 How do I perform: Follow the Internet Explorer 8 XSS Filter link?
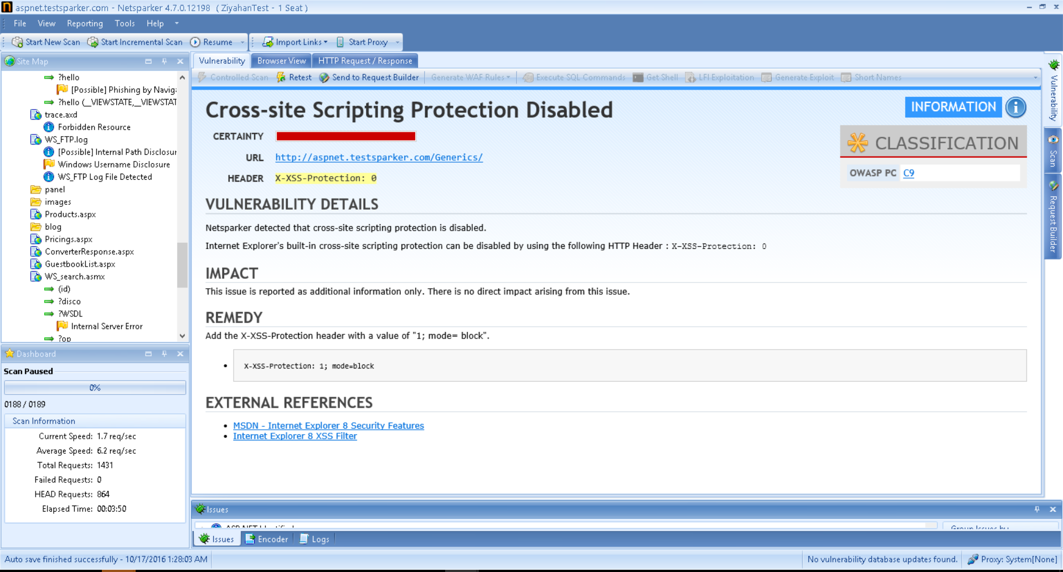click(x=295, y=436)
